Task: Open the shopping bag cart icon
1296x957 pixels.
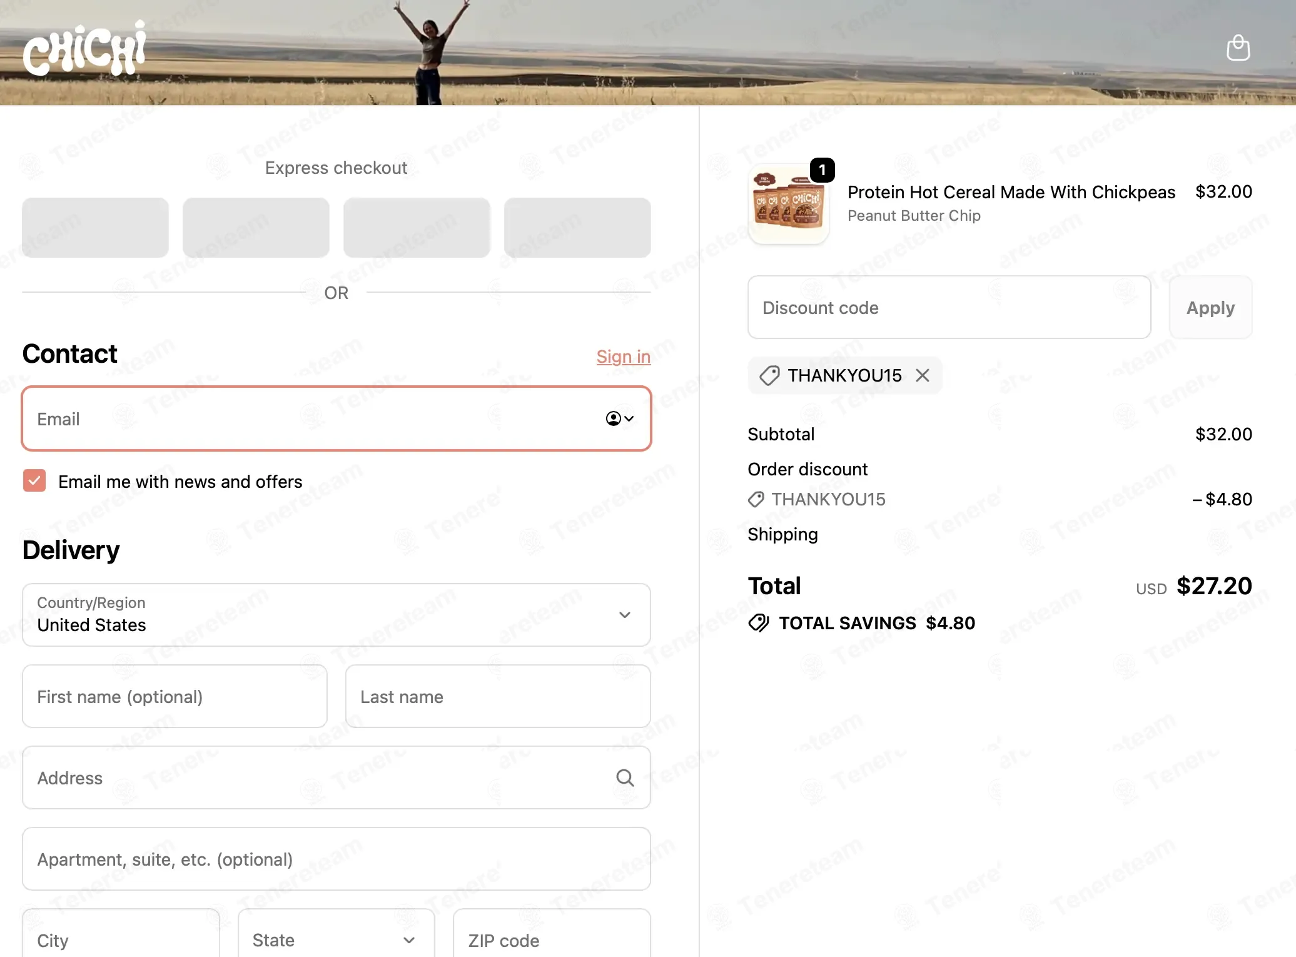Action: tap(1238, 48)
